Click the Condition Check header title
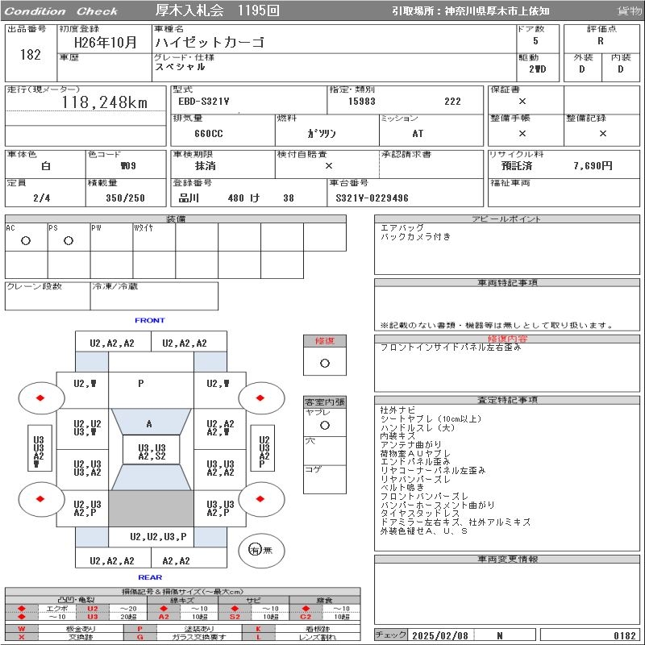Image resolution: width=645 pixels, height=645 pixels. point(61,11)
